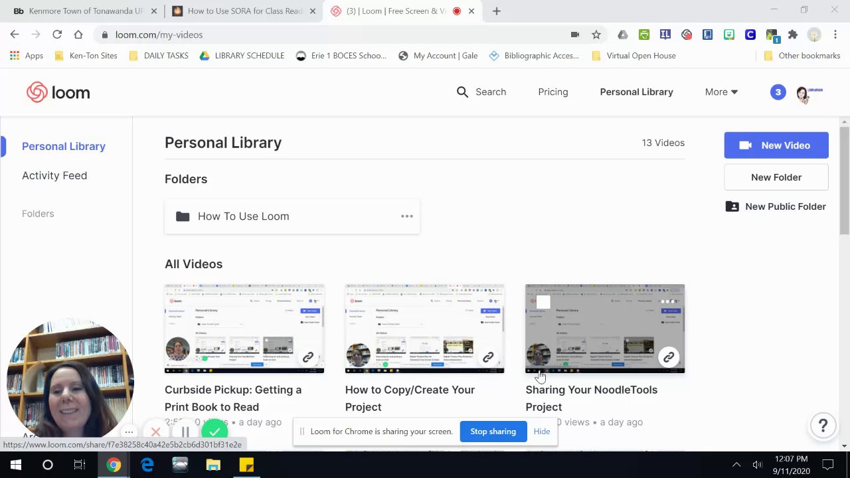
Task: Copy link for How to Copy/Create video
Action: (488, 357)
